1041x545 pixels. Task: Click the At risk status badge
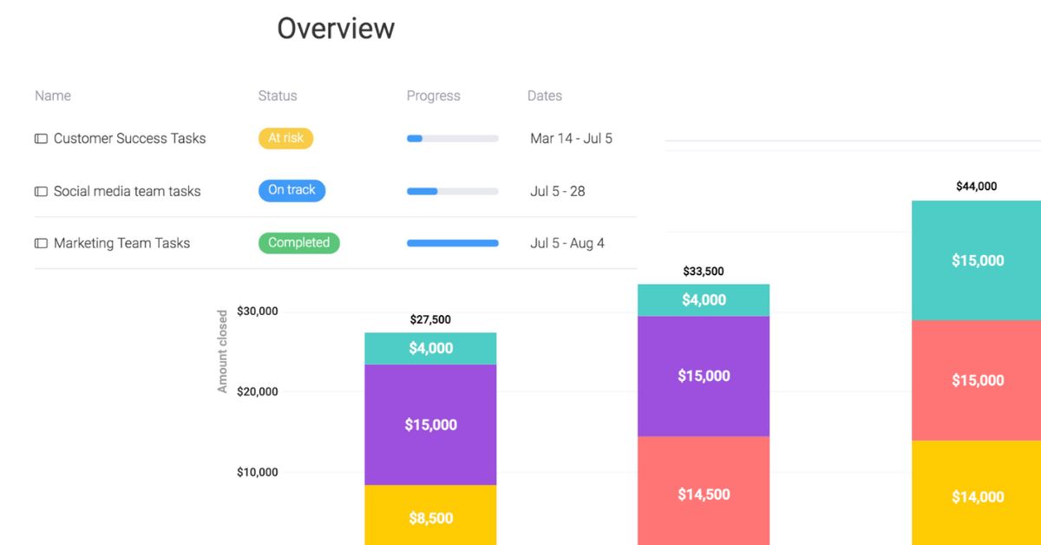click(285, 138)
